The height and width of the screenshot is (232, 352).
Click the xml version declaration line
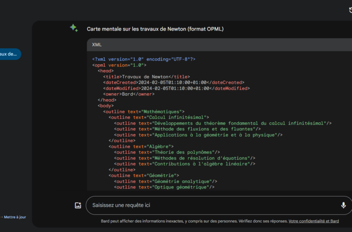(144, 59)
